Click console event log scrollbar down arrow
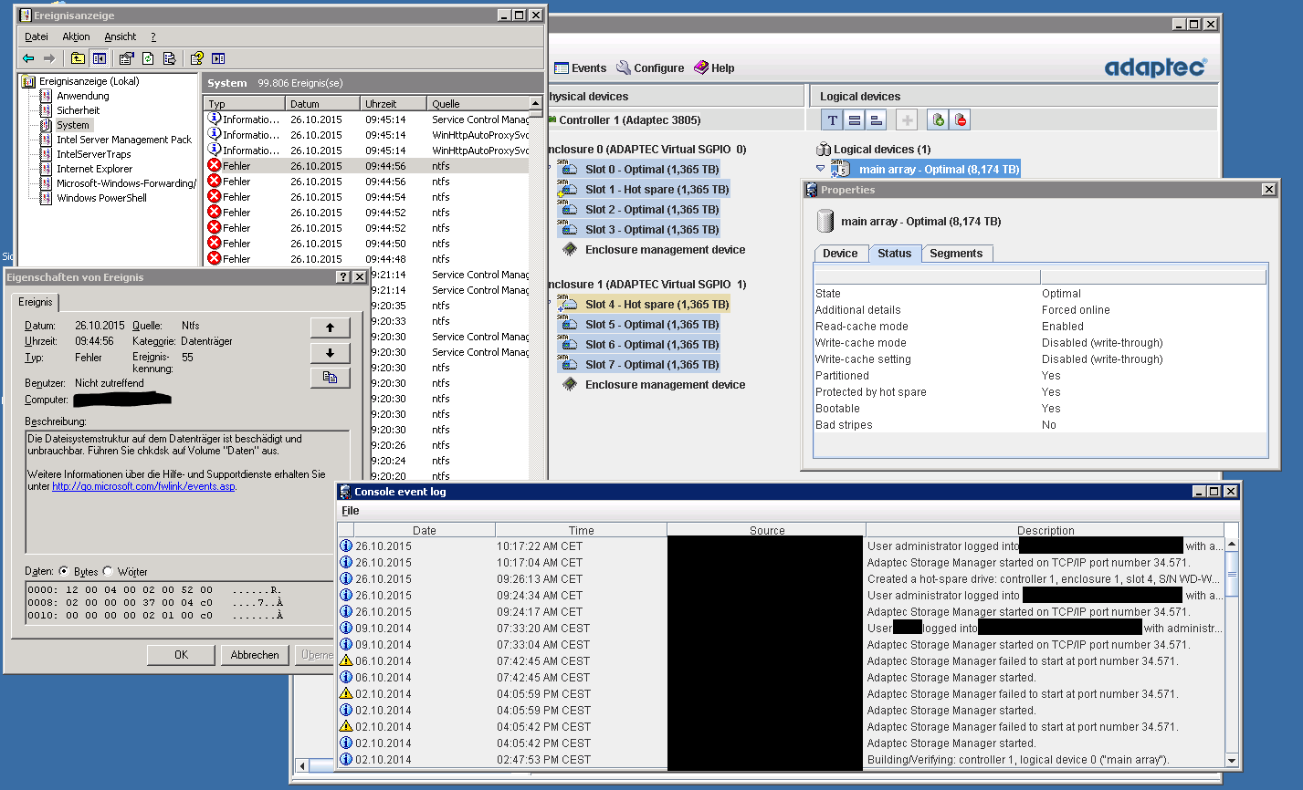 click(1232, 760)
